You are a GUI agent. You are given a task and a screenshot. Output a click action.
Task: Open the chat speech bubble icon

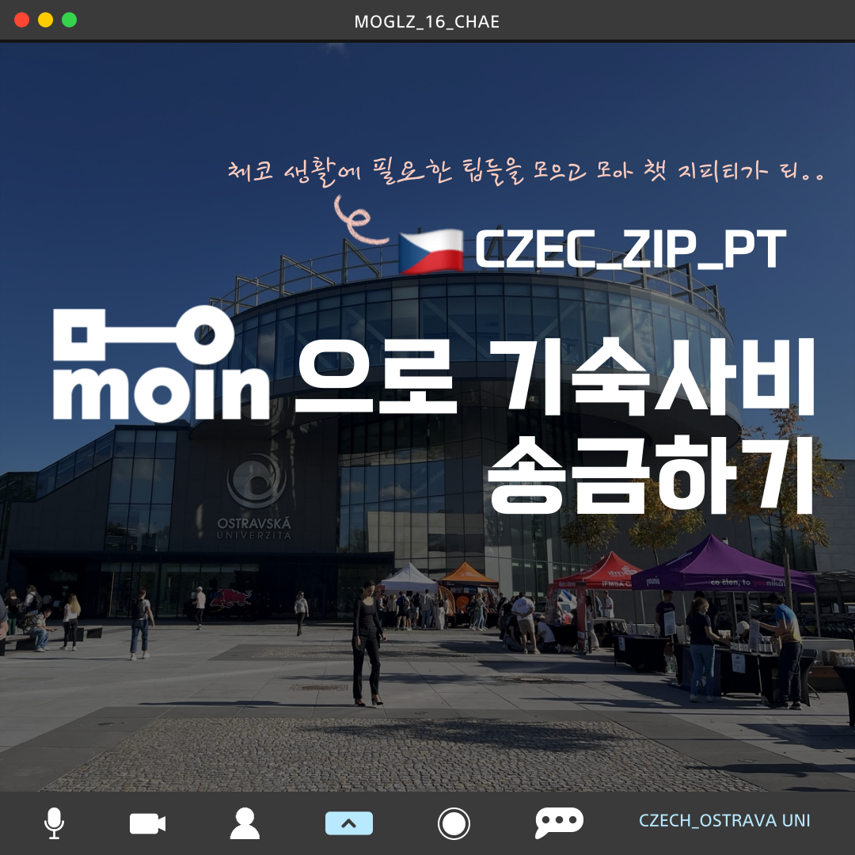pos(559,823)
